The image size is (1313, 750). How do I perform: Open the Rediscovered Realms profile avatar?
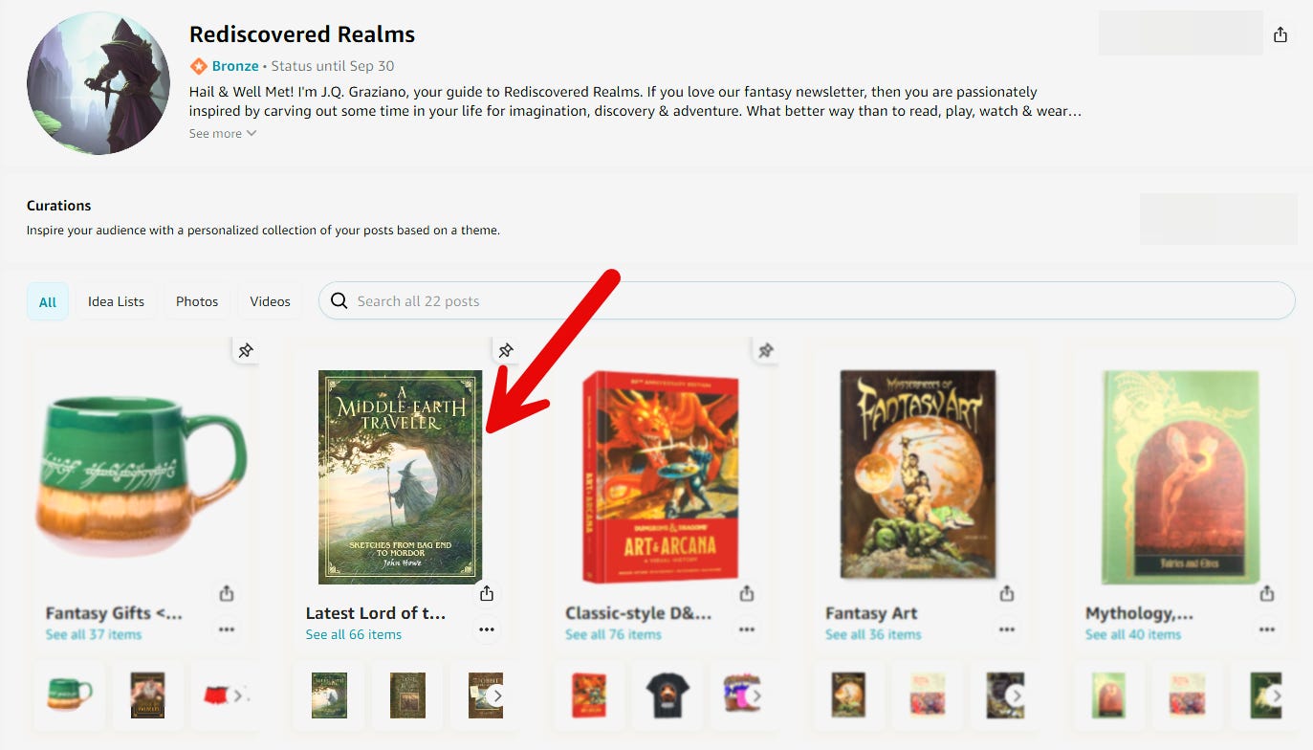click(x=98, y=83)
